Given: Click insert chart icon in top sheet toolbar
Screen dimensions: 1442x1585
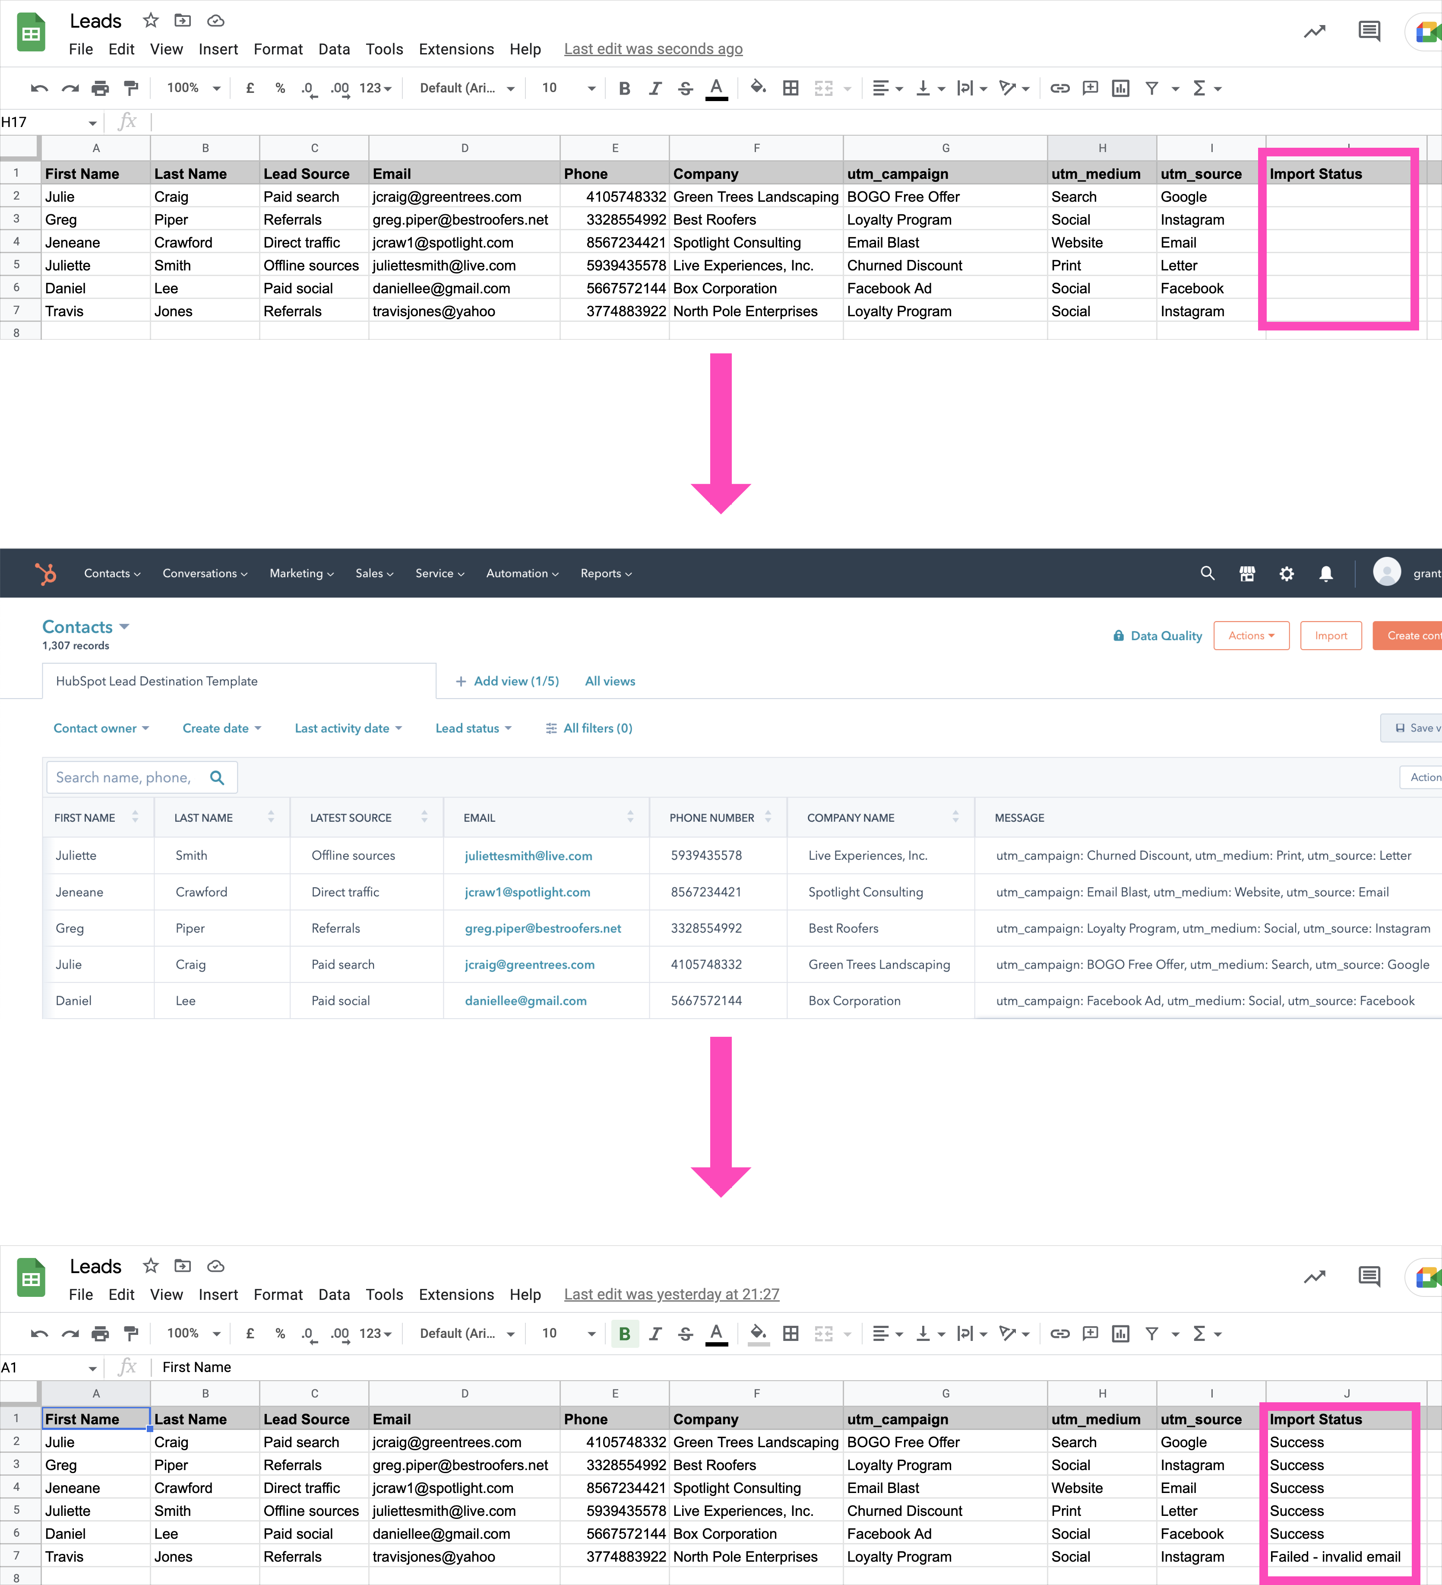Looking at the screenshot, I should click(x=1121, y=88).
